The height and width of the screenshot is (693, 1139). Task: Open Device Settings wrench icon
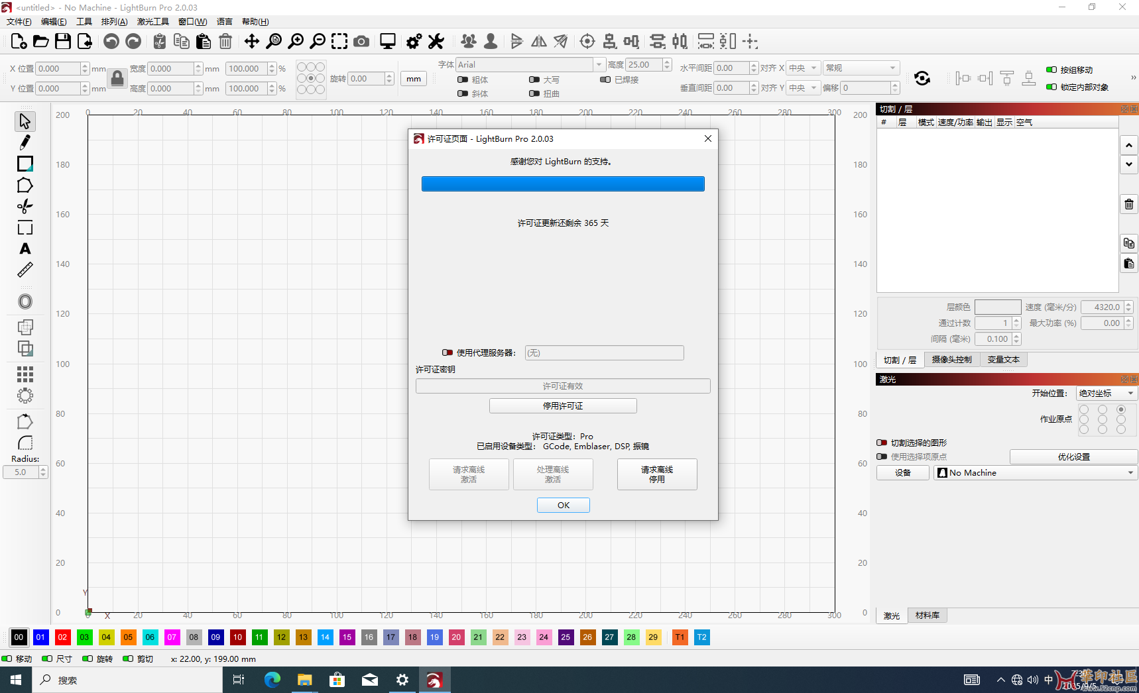436,42
